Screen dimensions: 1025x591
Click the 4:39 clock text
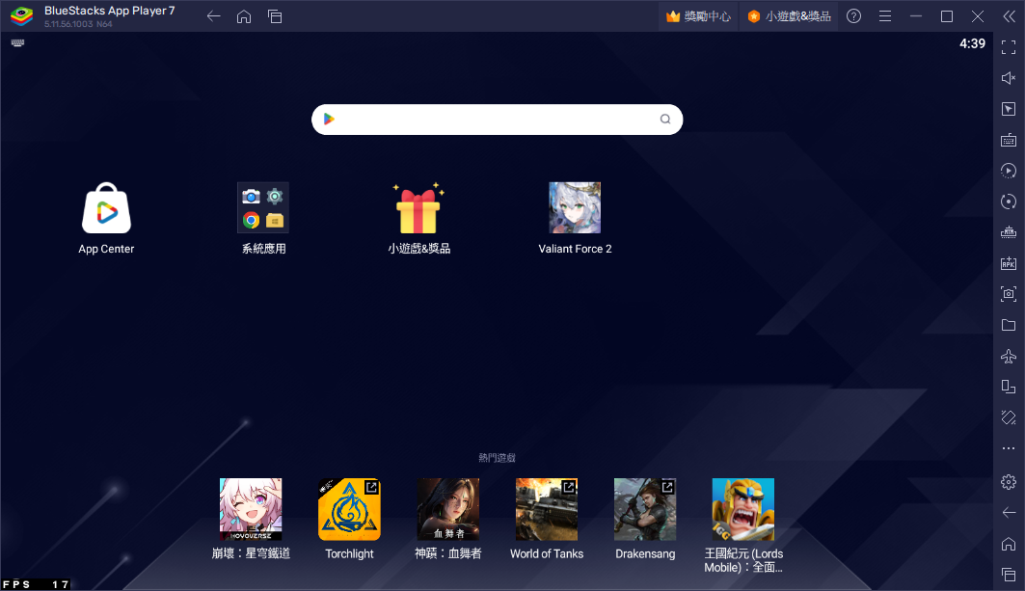972,43
